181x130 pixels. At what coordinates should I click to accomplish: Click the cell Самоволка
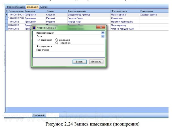[x=125, y=18]
